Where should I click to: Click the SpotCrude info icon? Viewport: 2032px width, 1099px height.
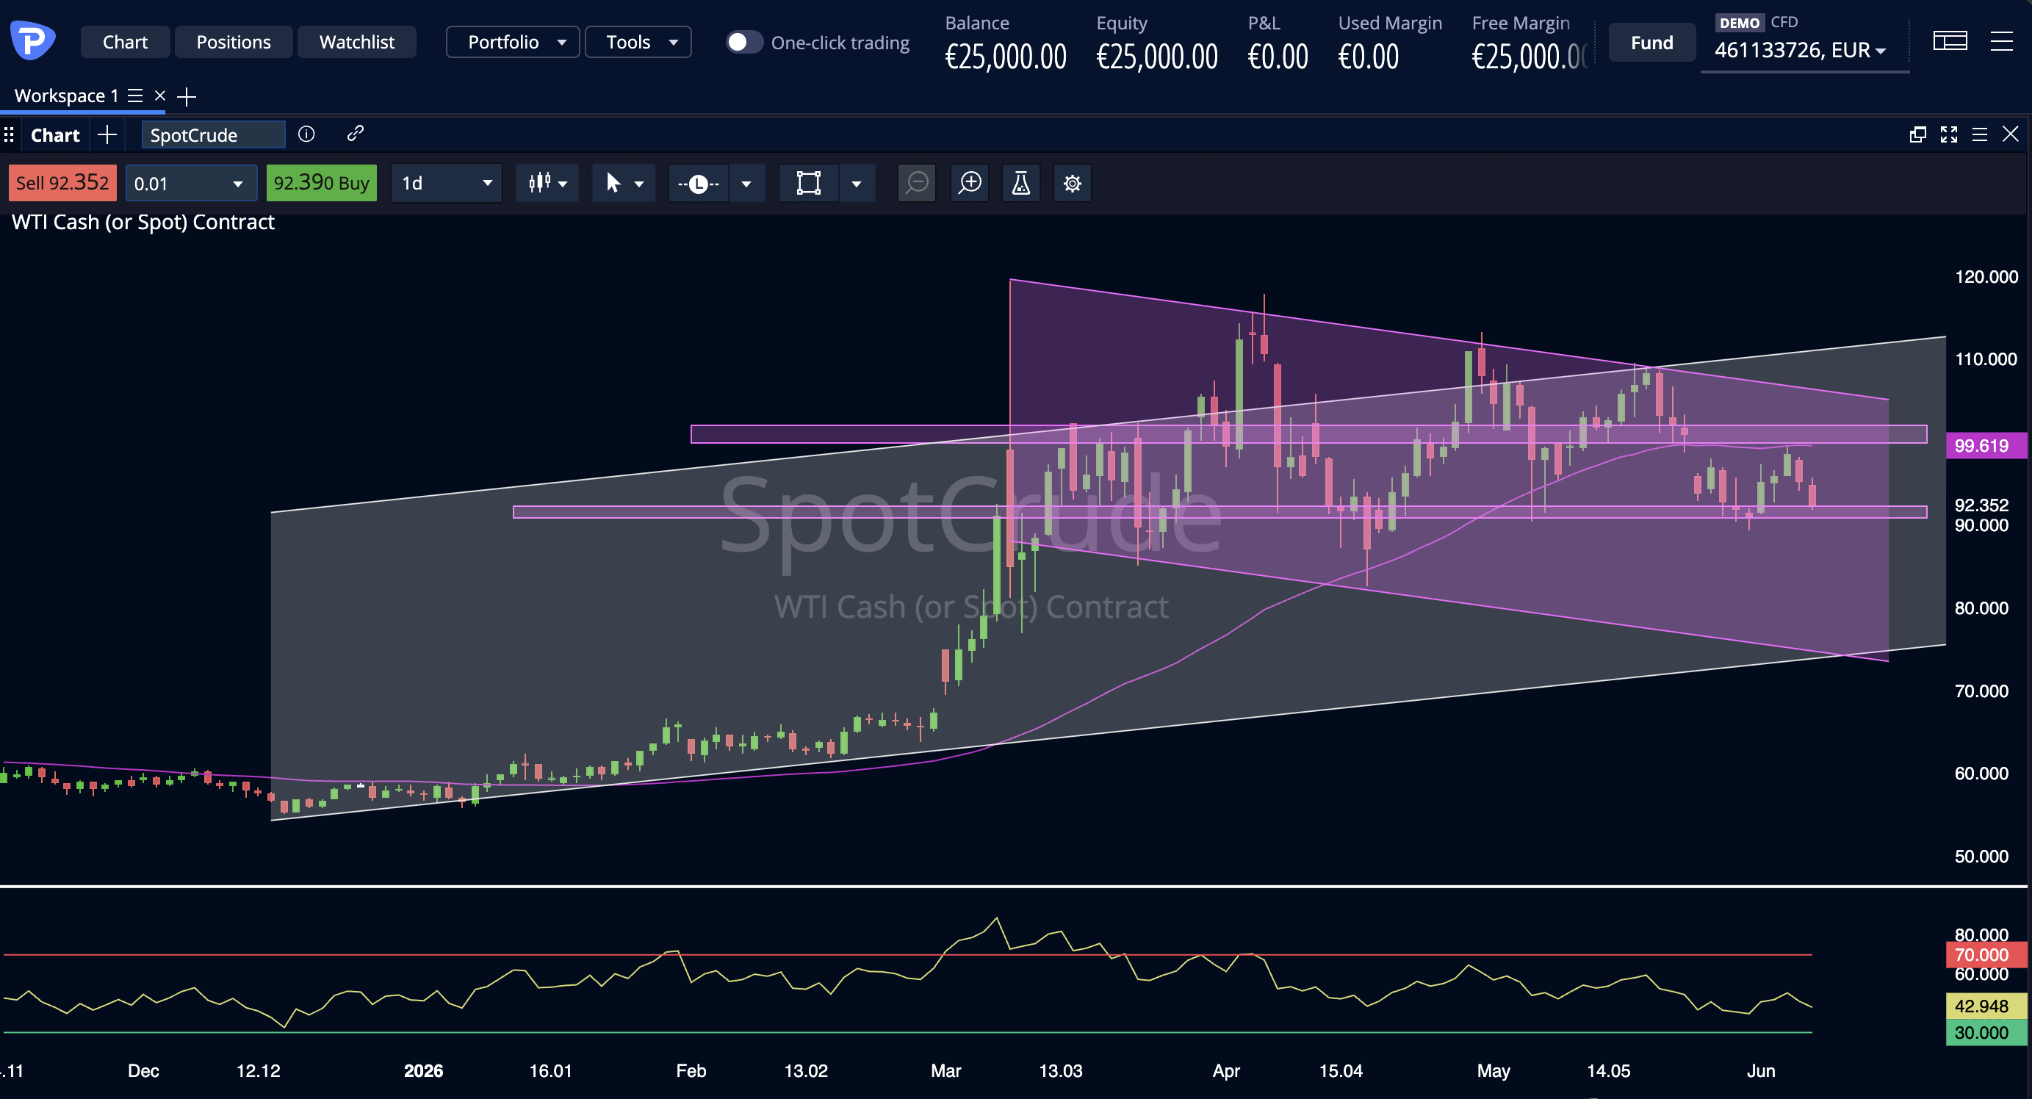tap(306, 134)
